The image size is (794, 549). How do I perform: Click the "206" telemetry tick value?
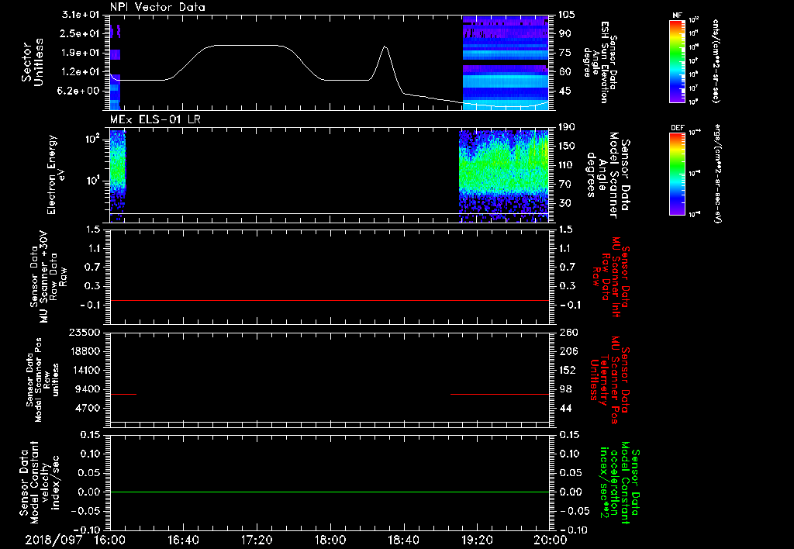567,351
